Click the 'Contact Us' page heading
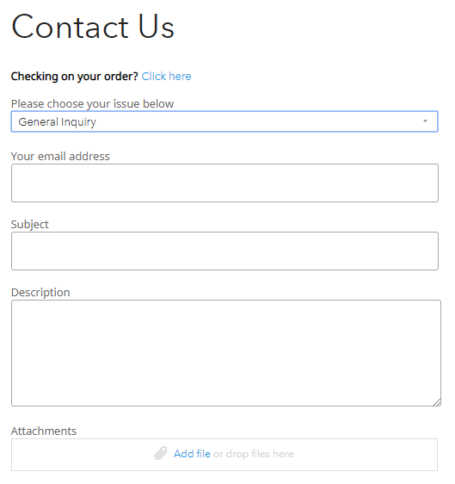The image size is (455, 484). coord(93,27)
